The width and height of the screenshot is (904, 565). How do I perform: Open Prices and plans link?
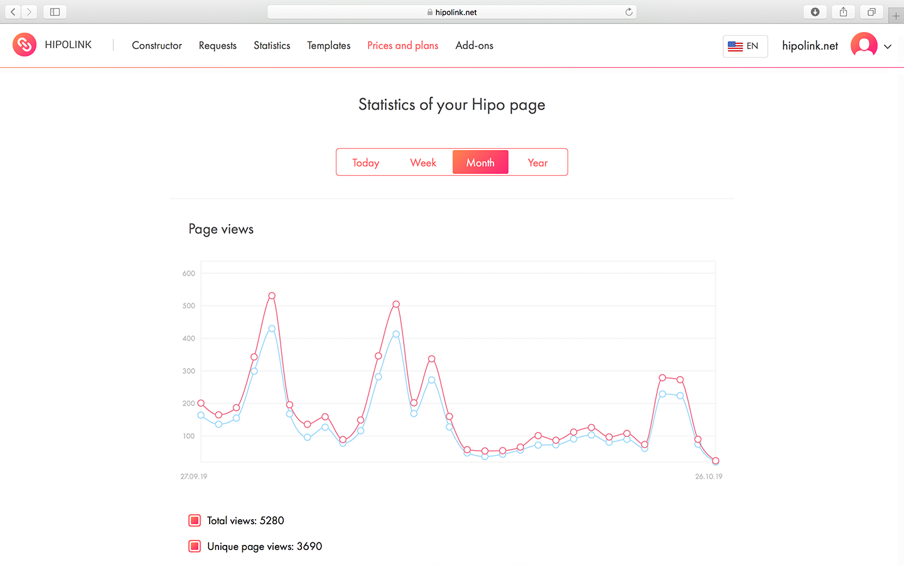403,45
